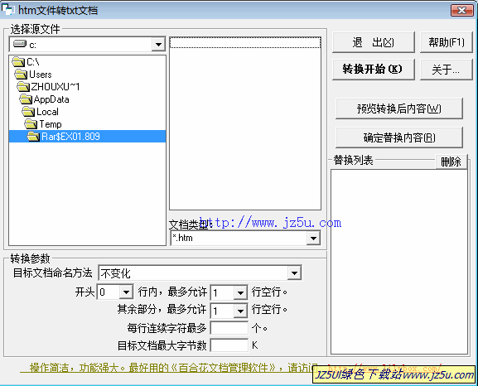The image size is (478, 386).
Task: Click the AppData folder icon
Action: pyautogui.click(x=26, y=99)
